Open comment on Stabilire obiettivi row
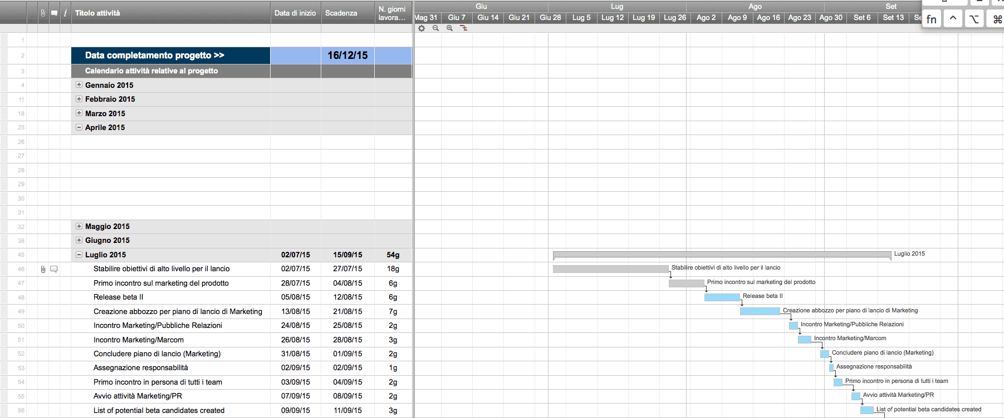Viewport: 1004px width, 418px height. (x=54, y=269)
